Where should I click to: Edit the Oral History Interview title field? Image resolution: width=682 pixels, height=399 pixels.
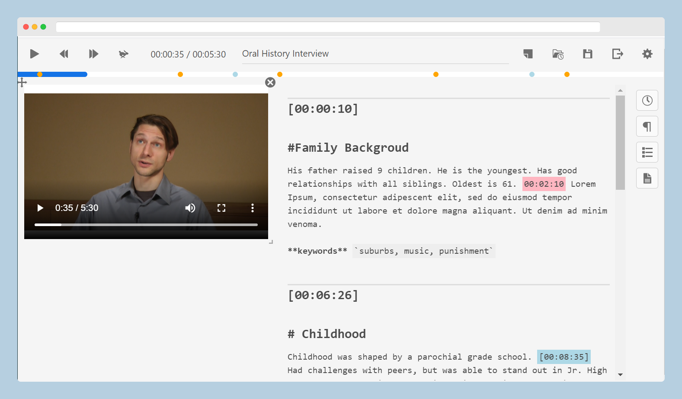coord(375,54)
